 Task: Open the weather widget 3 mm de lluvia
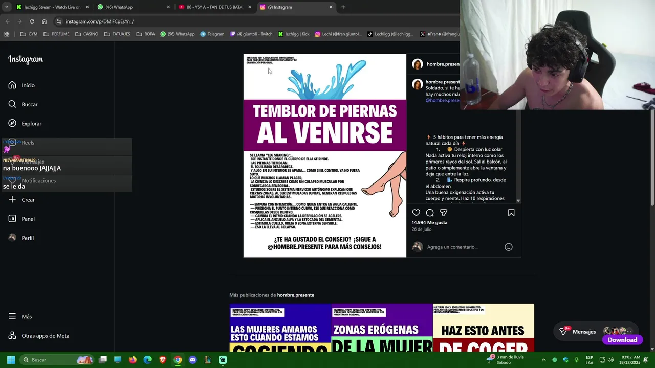(x=505, y=360)
